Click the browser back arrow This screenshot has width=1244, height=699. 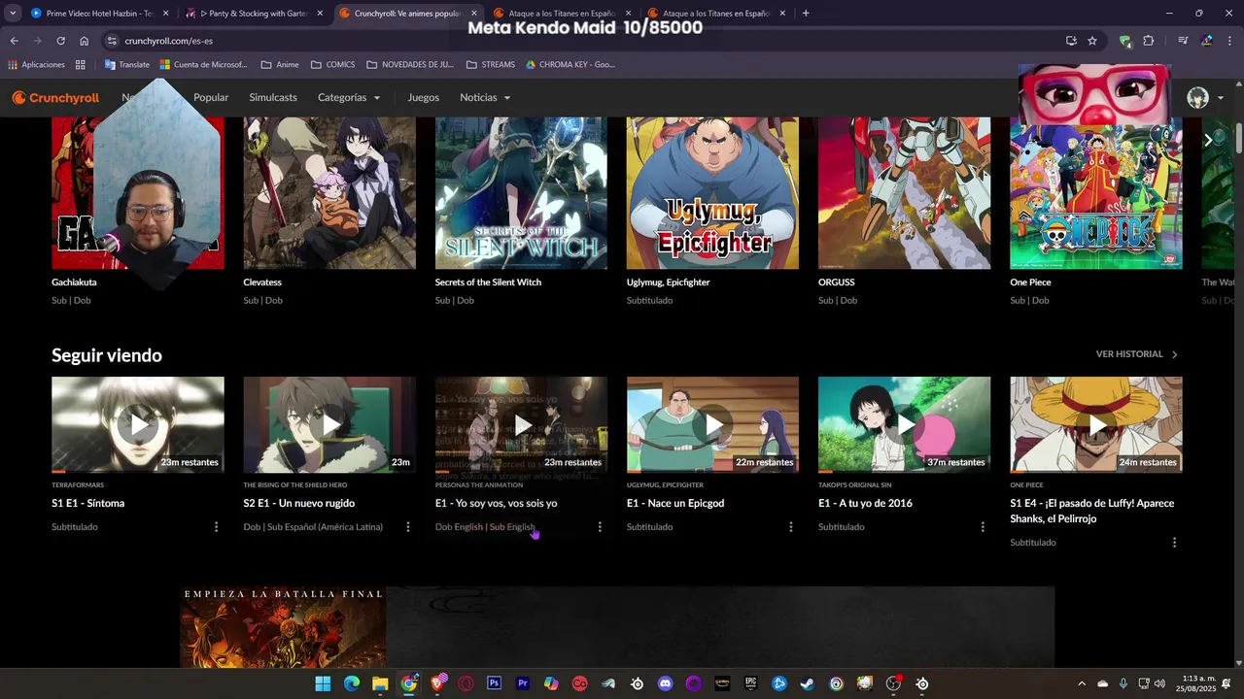14,41
